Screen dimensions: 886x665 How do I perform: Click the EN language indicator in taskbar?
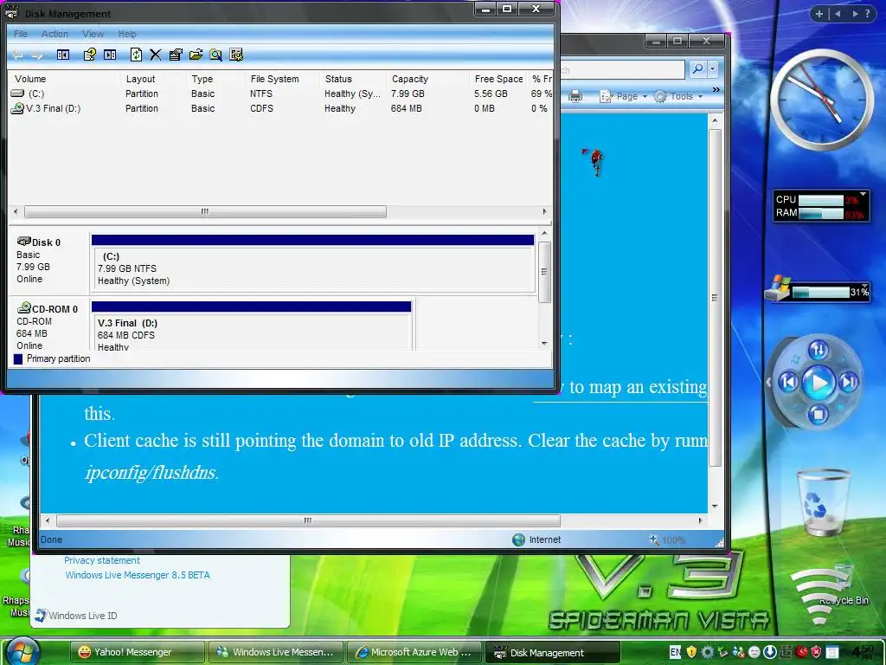pos(675,652)
